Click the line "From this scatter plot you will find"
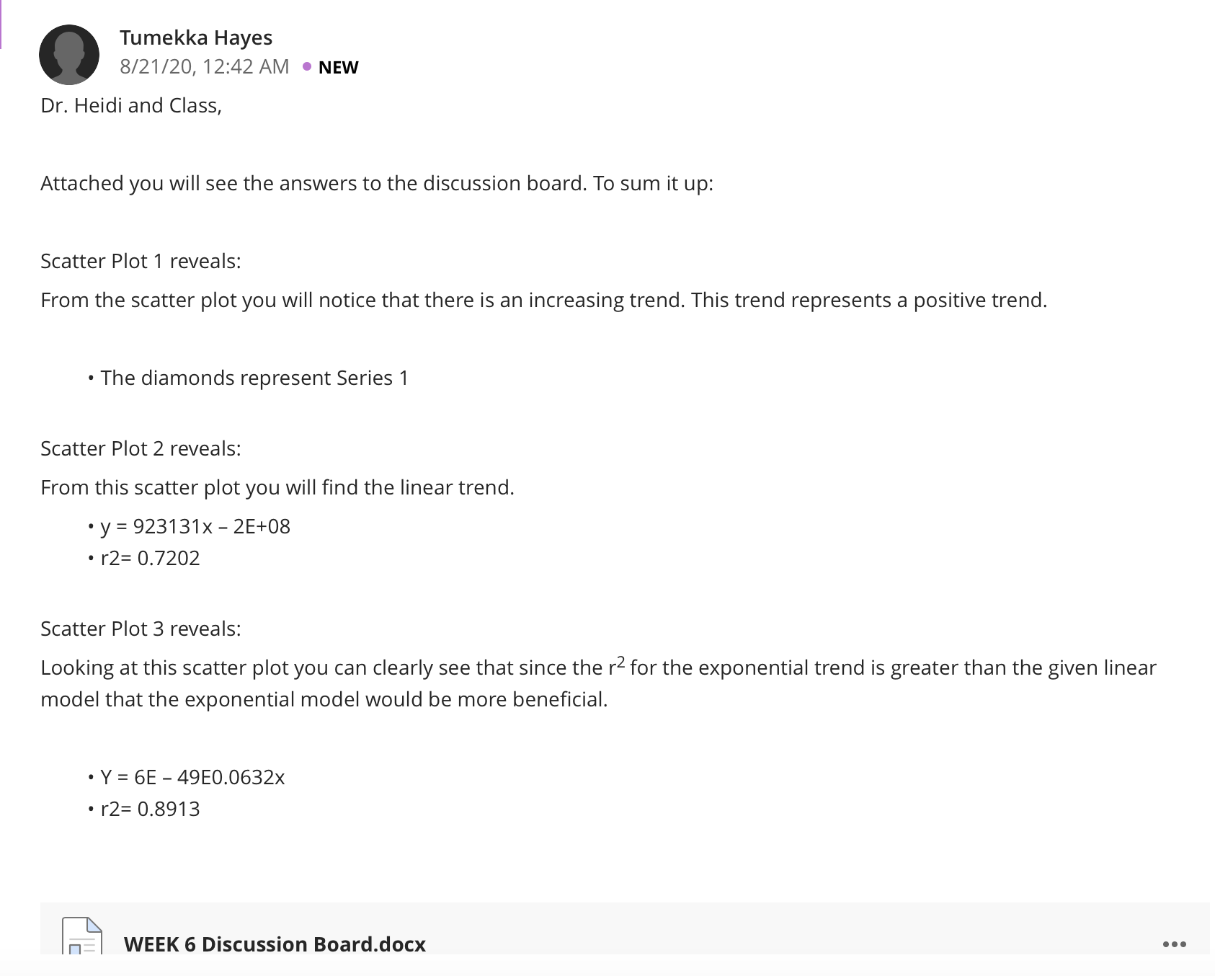This screenshot has width=1215, height=976. point(277,487)
